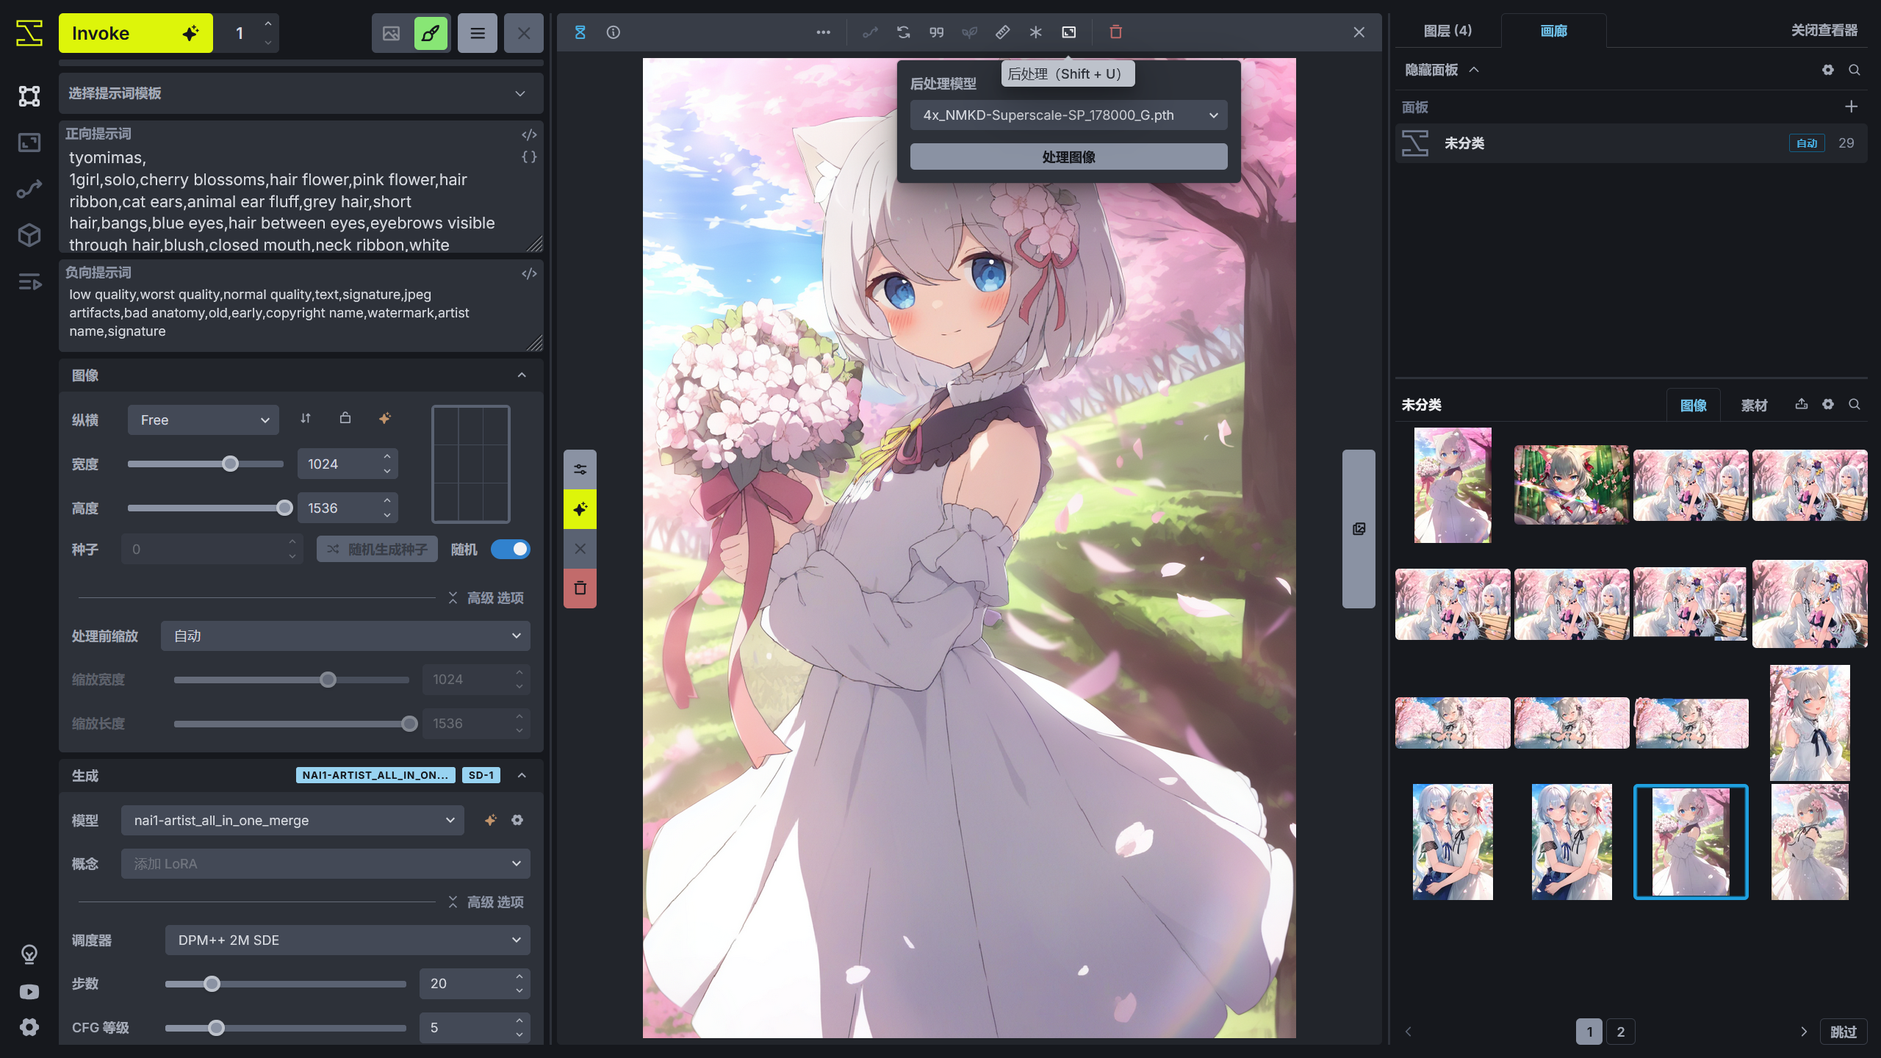Screen dimensions: 1881x1058
Task: Click the 处理图像 button
Action: pos(1068,156)
